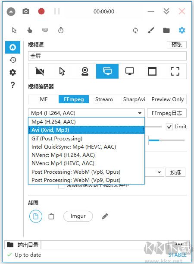This screenshot has height=264, width=194.
Task: Switch to the SharpAvi encoder tab
Action: (x=134, y=99)
